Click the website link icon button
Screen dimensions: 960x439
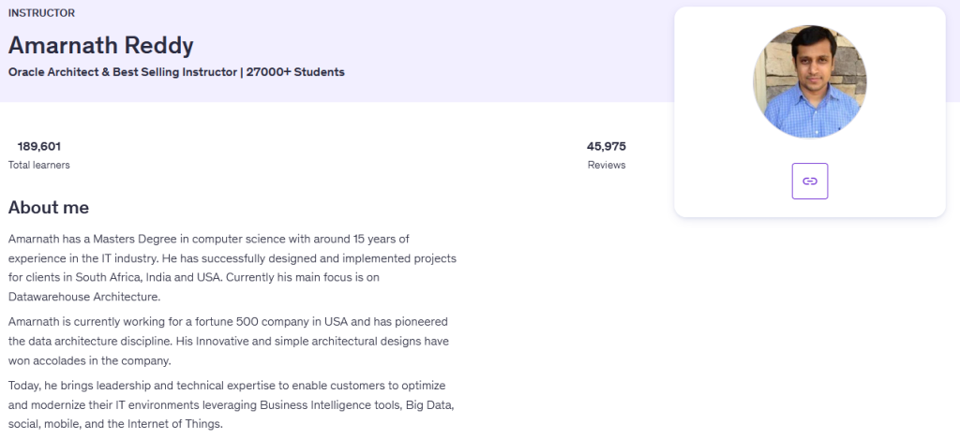tap(810, 181)
